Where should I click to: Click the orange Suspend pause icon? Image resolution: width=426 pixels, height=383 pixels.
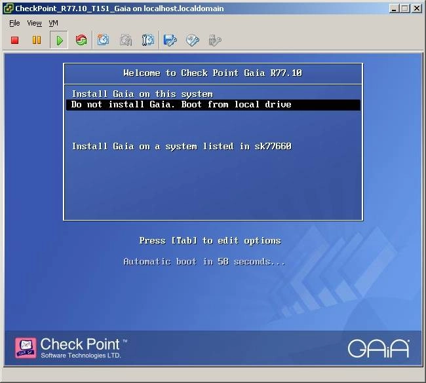click(37, 40)
